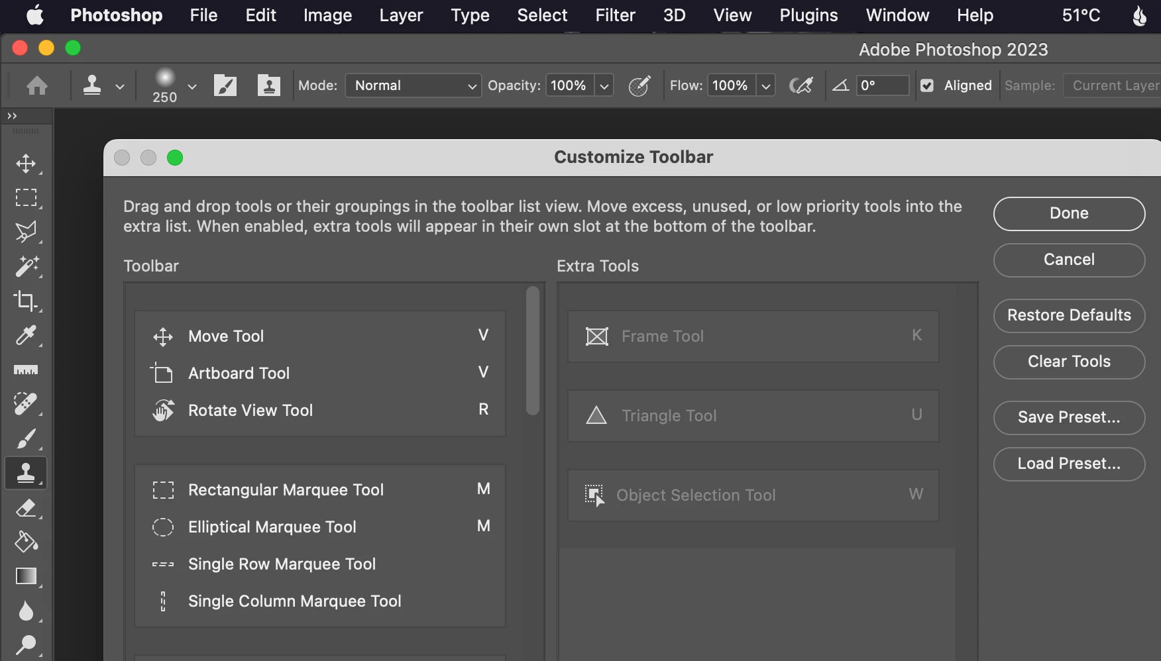Select Single Column Marquee Tool row
Image resolution: width=1161 pixels, height=661 pixels.
[320, 601]
